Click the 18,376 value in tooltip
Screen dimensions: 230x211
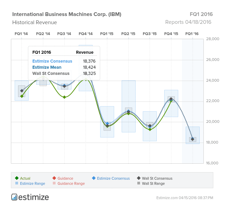click(89, 61)
